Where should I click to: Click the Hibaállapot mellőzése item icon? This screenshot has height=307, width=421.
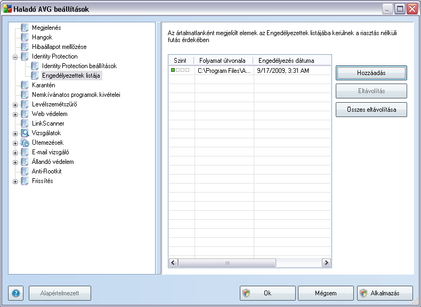25,47
